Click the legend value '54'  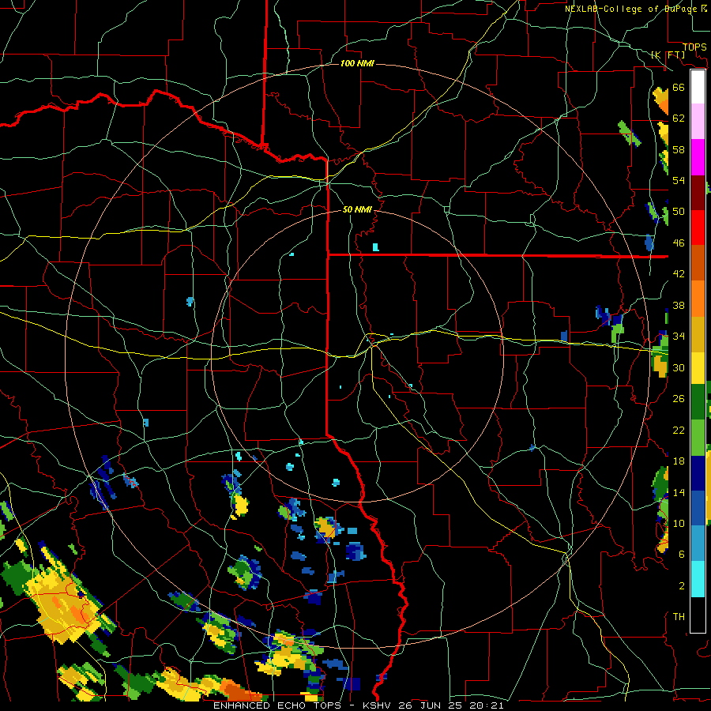679,181
